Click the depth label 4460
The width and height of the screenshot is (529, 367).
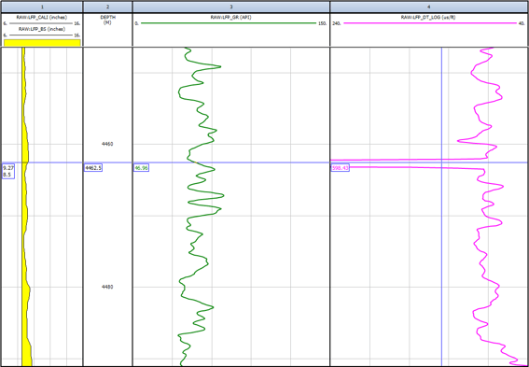pyautogui.click(x=107, y=144)
